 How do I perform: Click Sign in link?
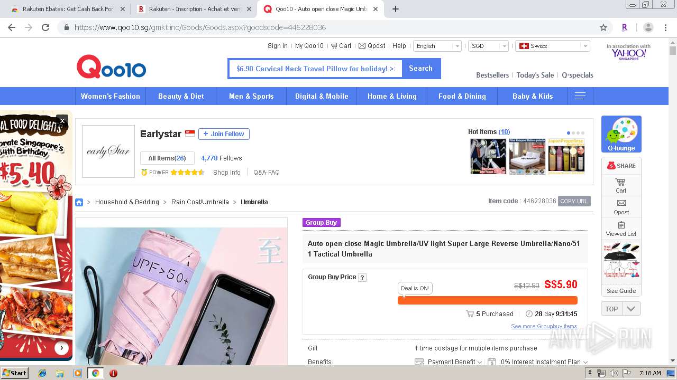click(x=278, y=46)
